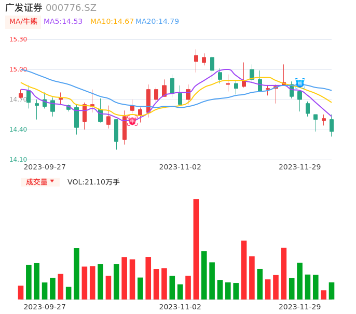Viewport: 356px width, 314px height.
Task: Click the 2023-09-27 date under volume chart
Action: click(x=45, y=307)
